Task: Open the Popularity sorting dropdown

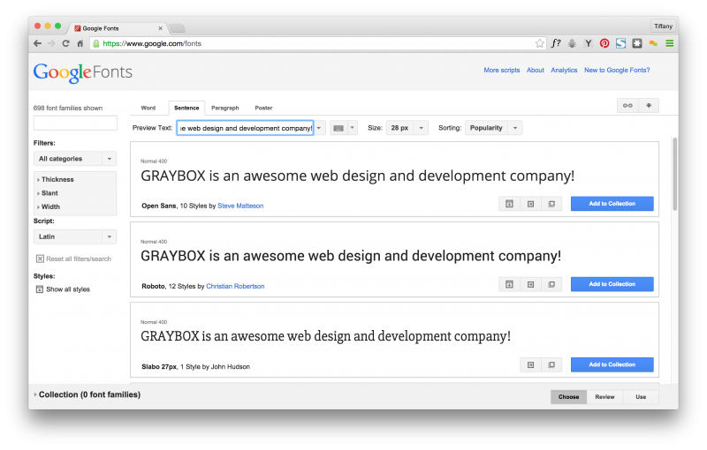Action: [x=493, y=128]
